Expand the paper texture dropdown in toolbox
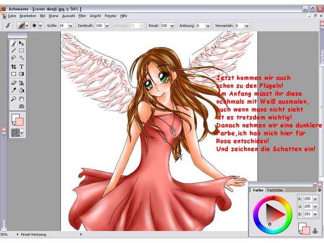Image resolution: width=324 pixels, height=243 pixels. [x=22, y=133]
